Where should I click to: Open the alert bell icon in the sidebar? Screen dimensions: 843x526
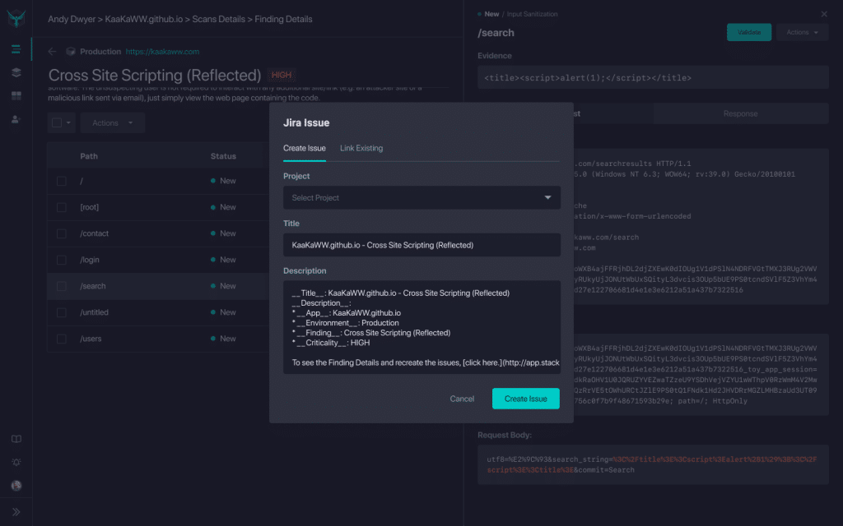[x=16, y=462]
